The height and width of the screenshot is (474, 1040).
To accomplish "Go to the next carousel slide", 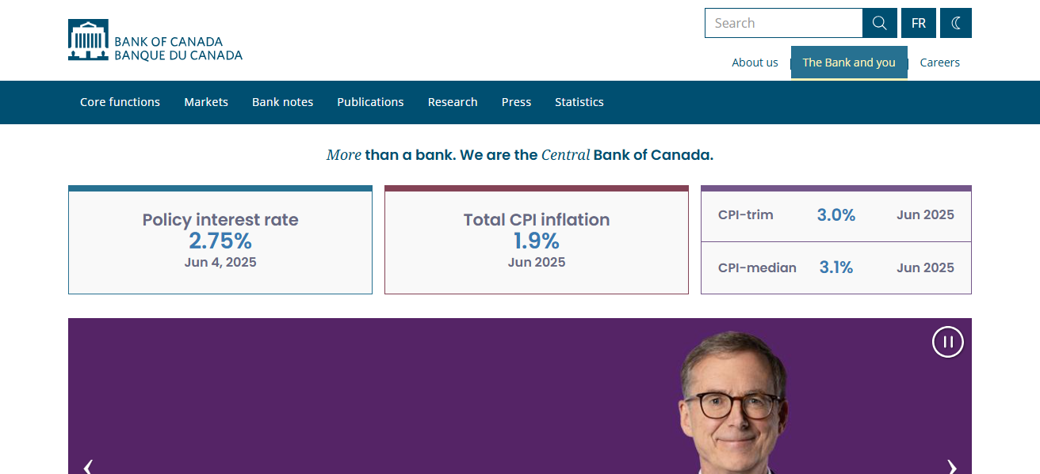I will point(952,467).
